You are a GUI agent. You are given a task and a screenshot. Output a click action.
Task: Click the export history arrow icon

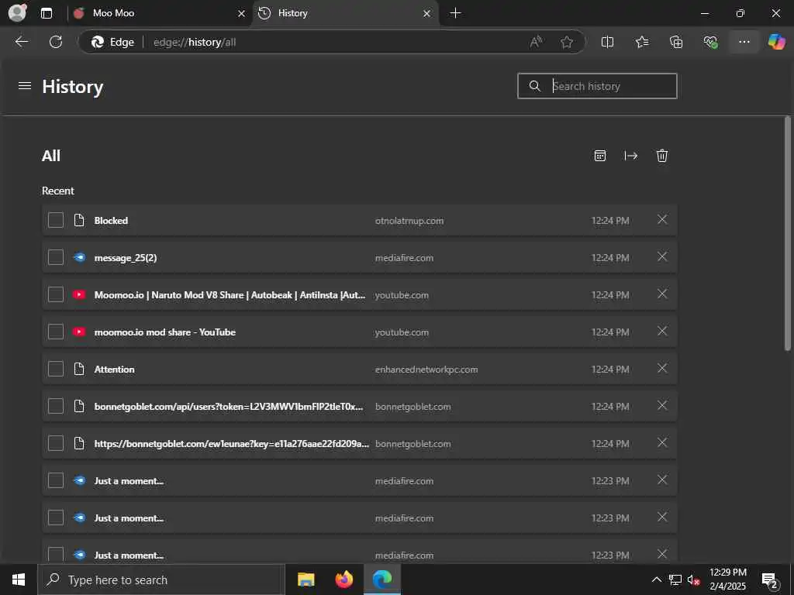click(631, 156)
